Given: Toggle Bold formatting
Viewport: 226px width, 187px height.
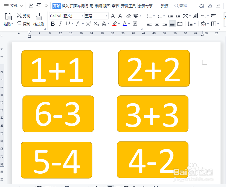Looking at the screenshot, I should pos(53,24).
